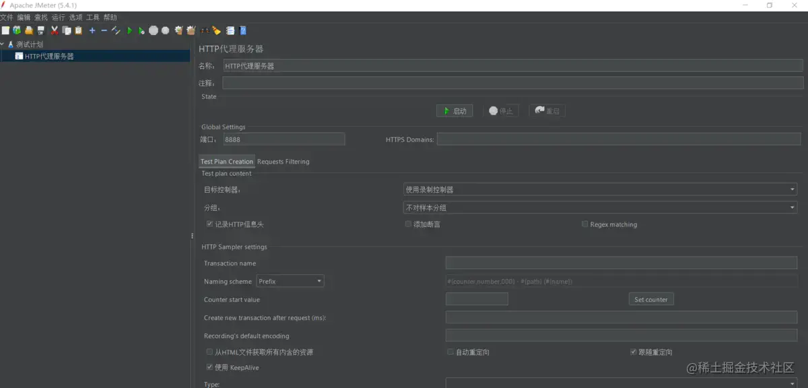Screen dimensions: 808x388
Task: Click Start no pauses icon
Action: click(x=141, y=30)
